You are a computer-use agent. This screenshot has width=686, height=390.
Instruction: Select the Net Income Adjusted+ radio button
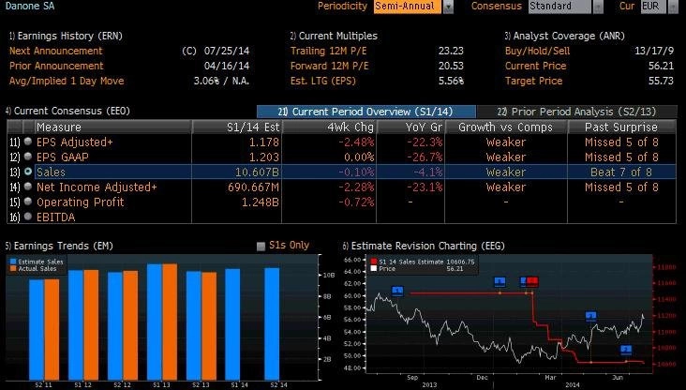click(28, 187)
